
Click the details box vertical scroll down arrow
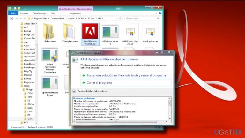170,119
